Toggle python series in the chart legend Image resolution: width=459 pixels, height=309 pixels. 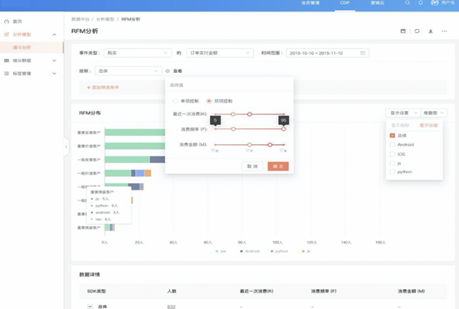(x=279, y=251)
